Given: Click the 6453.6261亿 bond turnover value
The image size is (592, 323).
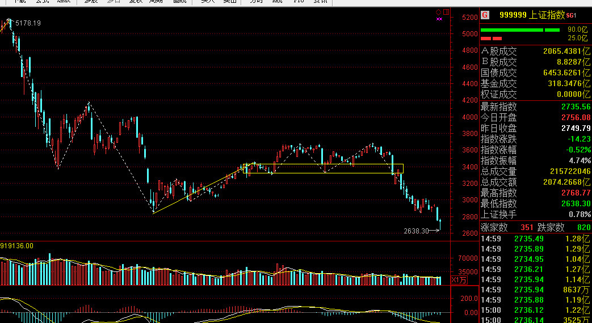Looking at the screenshot, I should (566, 73).
